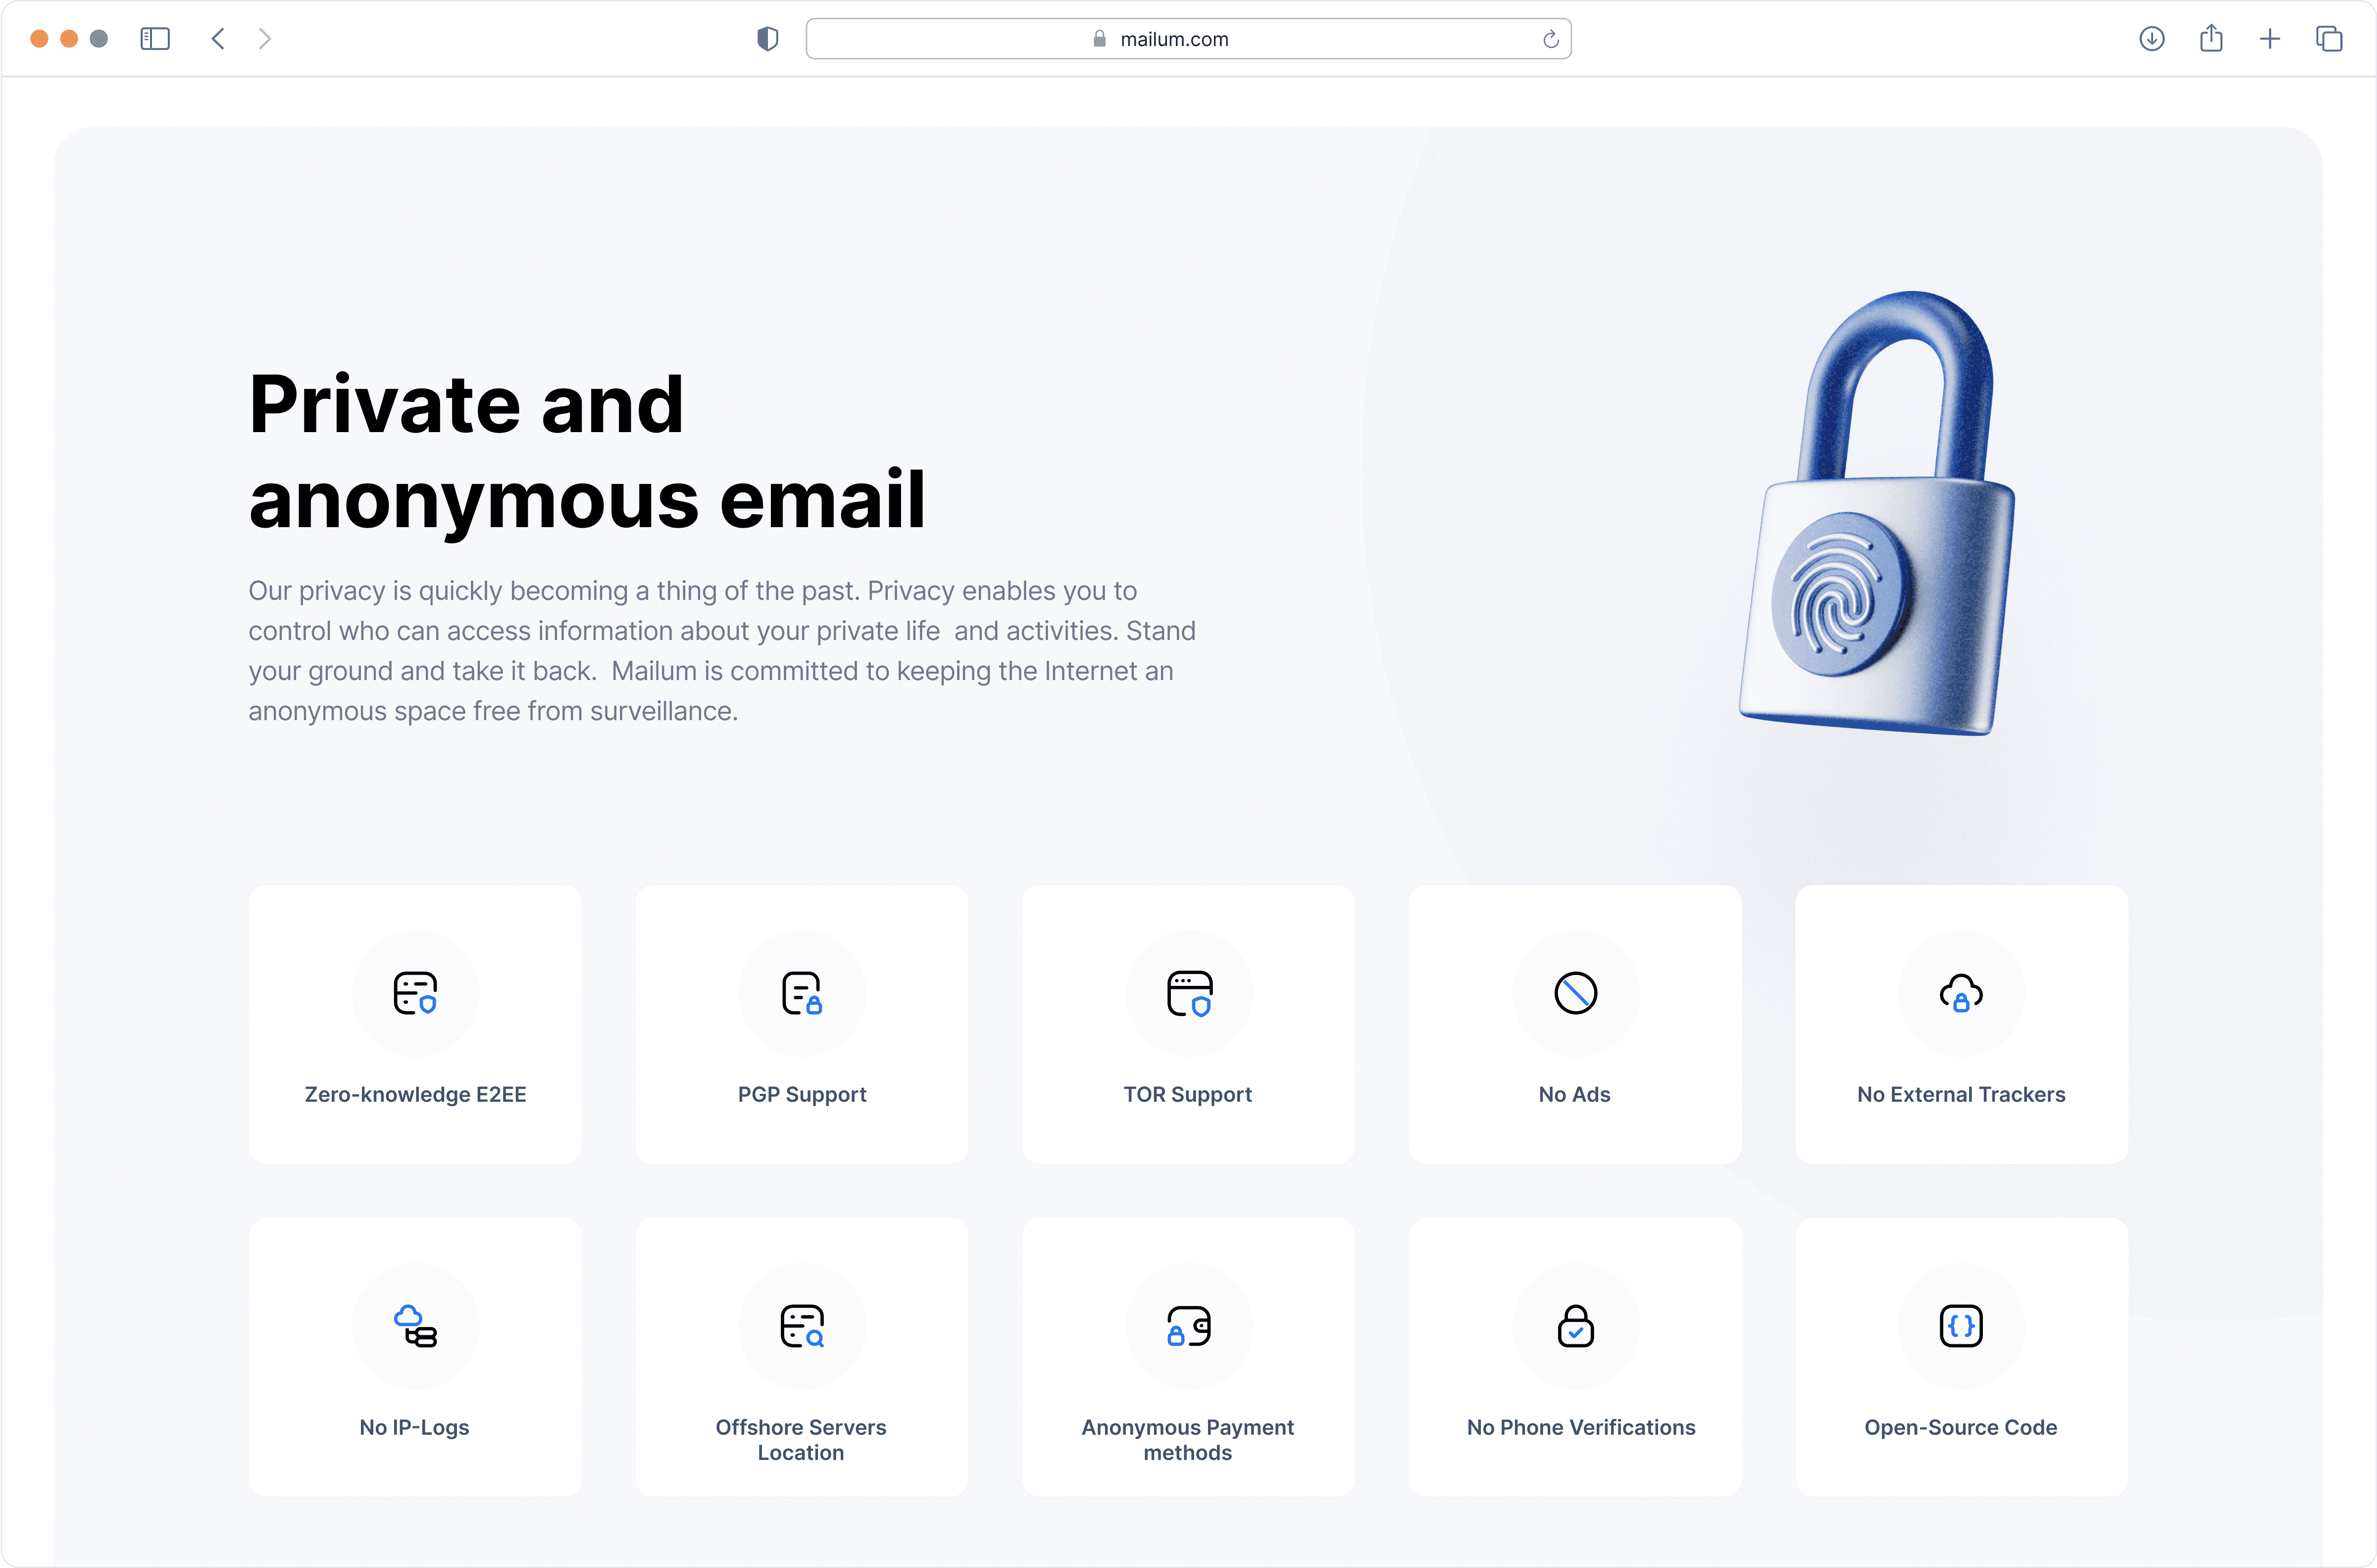The image size is (2377, 1568).
Task: Click the No Phone Verifications padlock icon
Action: point(1575,1326)
